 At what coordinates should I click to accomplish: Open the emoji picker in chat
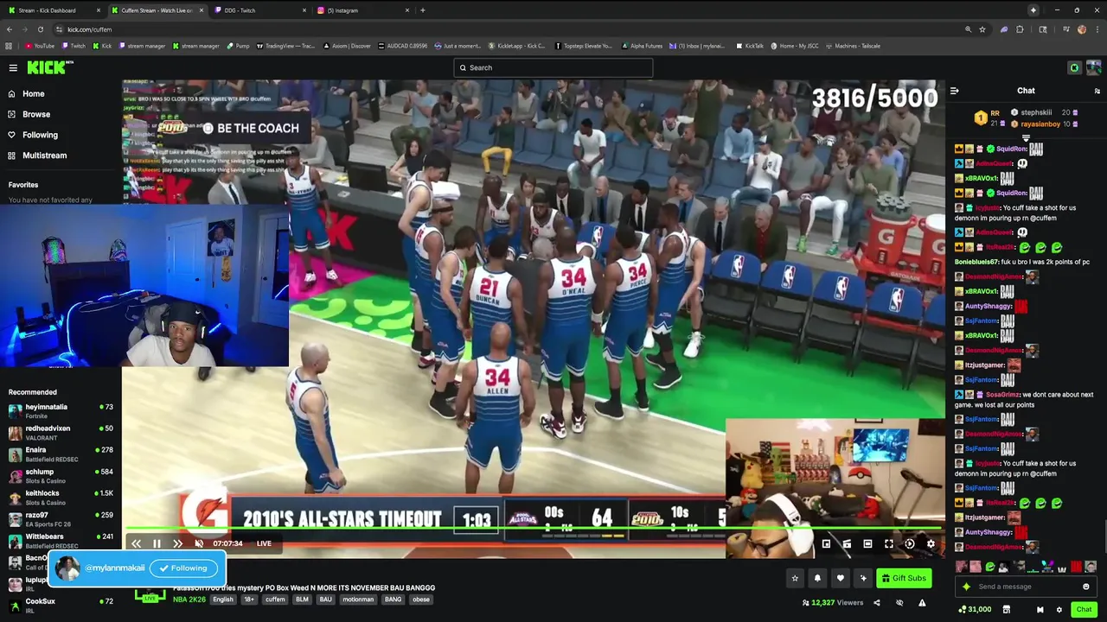(x=1086, y=587)
